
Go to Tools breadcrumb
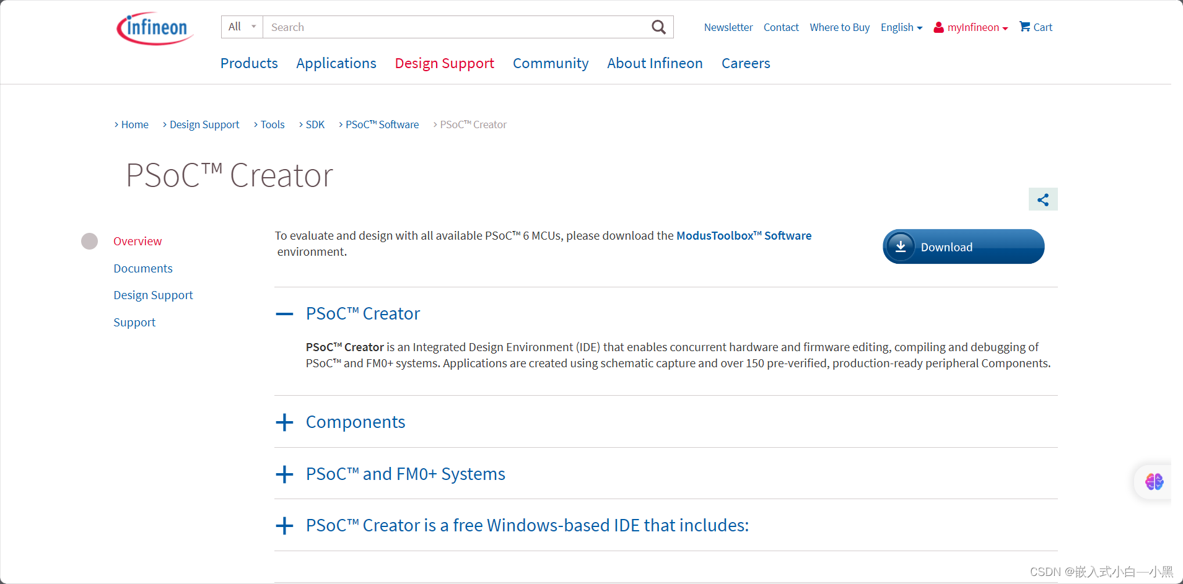tap(273, 124)
